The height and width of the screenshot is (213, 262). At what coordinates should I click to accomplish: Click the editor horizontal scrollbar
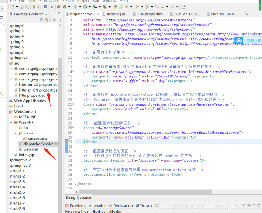tap(145, 192)
